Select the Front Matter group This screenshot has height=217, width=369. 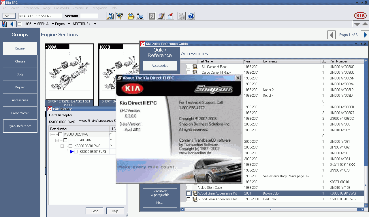point(20,113)
